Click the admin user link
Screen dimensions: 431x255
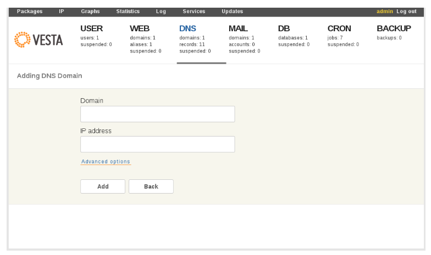pos(385,12)
